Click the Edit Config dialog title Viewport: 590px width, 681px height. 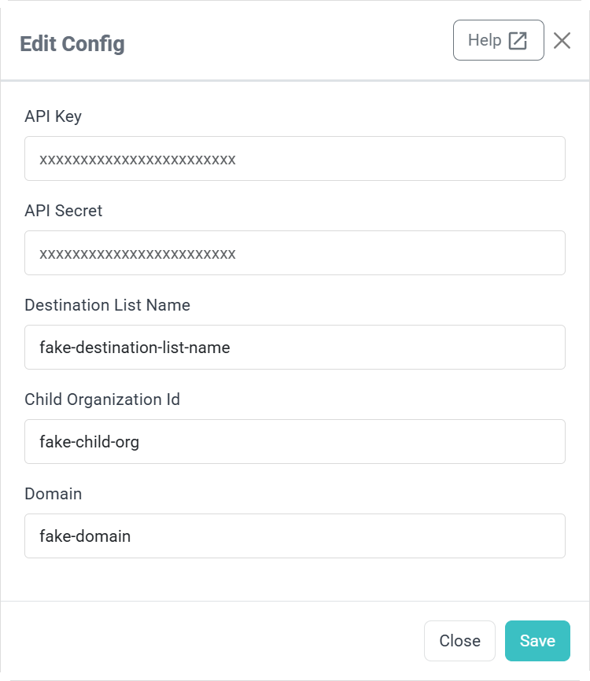(x=72, y=45)
